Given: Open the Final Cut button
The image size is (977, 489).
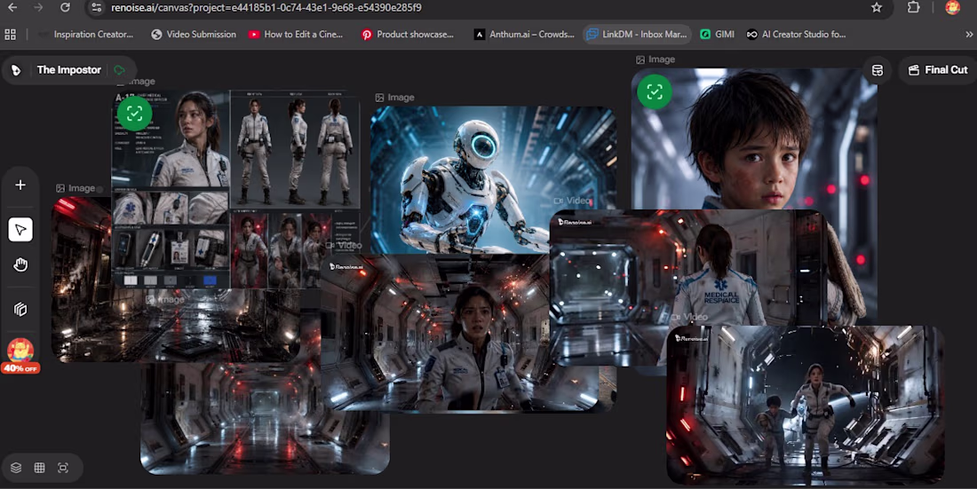Looking at the screenshot, I should [938, 70].
